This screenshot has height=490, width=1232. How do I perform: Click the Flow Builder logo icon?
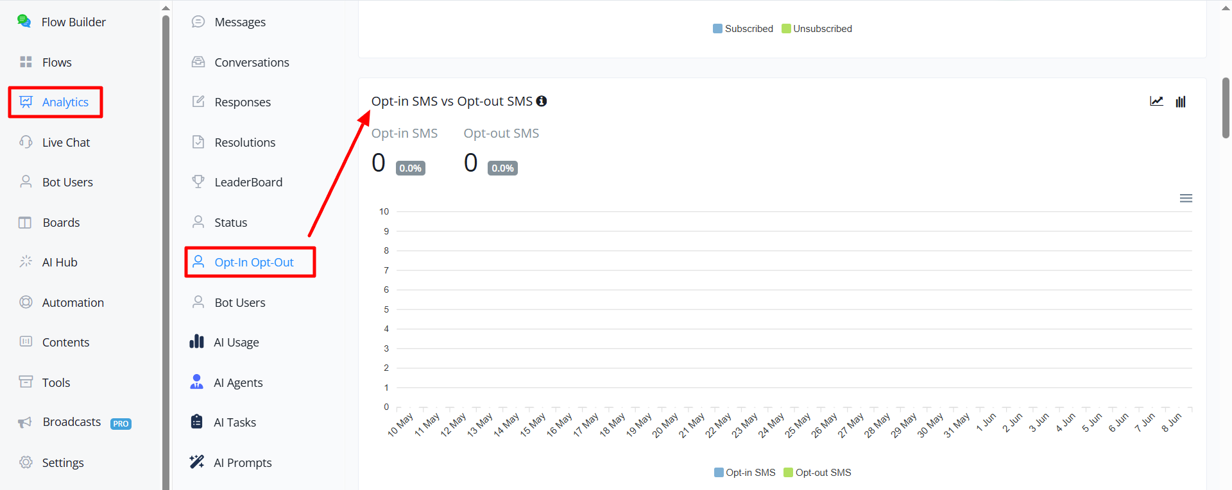(x=24, y=21)
